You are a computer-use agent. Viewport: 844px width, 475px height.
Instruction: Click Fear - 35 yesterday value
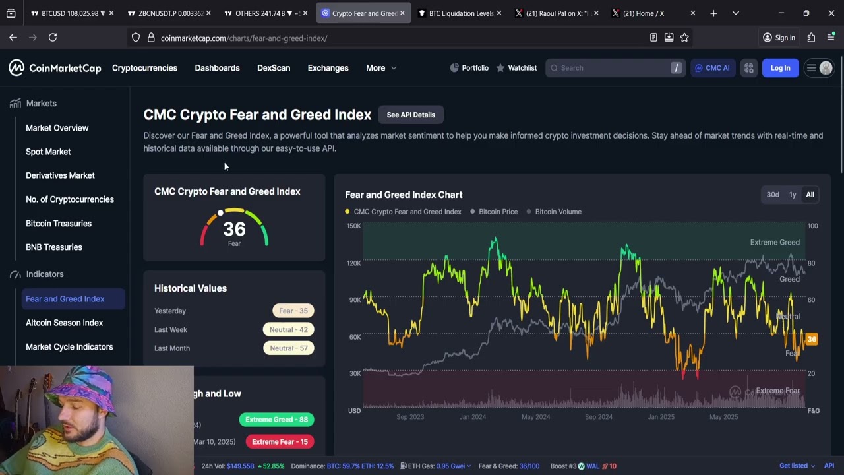[293, 311]
